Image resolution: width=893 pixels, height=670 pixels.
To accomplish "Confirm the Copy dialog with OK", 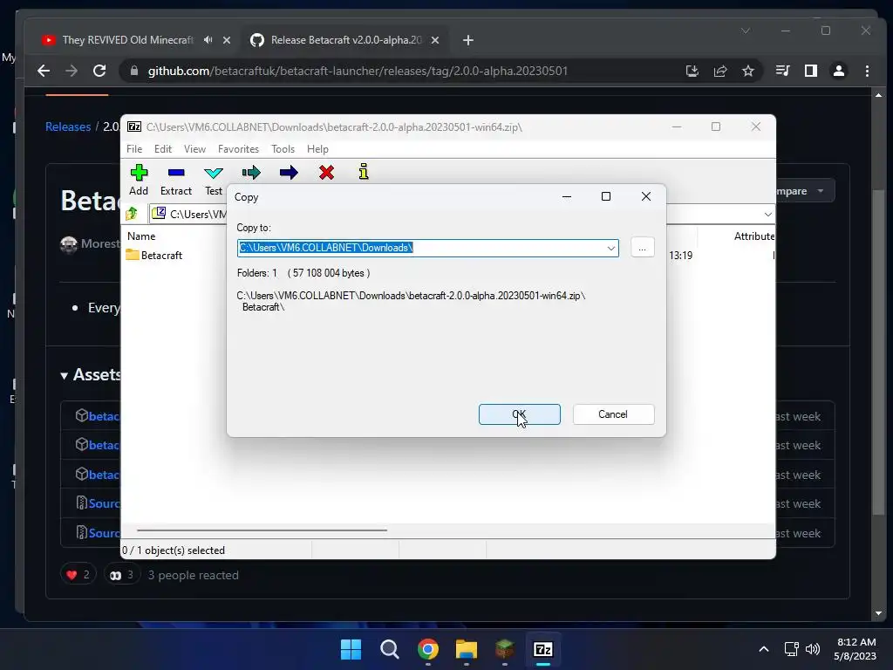I will point(520,414).
